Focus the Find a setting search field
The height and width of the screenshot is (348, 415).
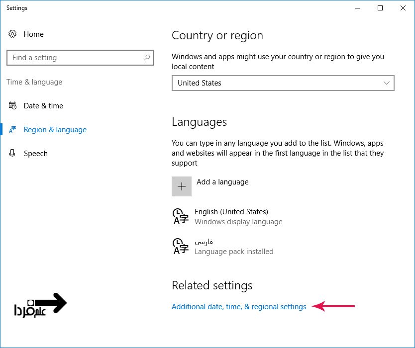coord(75,58)
